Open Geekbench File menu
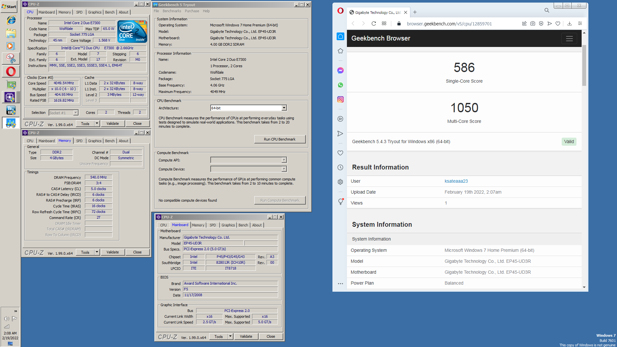 pos(156,11)
